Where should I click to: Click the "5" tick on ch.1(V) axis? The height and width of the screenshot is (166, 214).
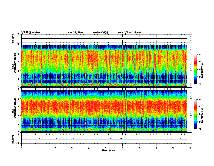click(x=18, y=35)
